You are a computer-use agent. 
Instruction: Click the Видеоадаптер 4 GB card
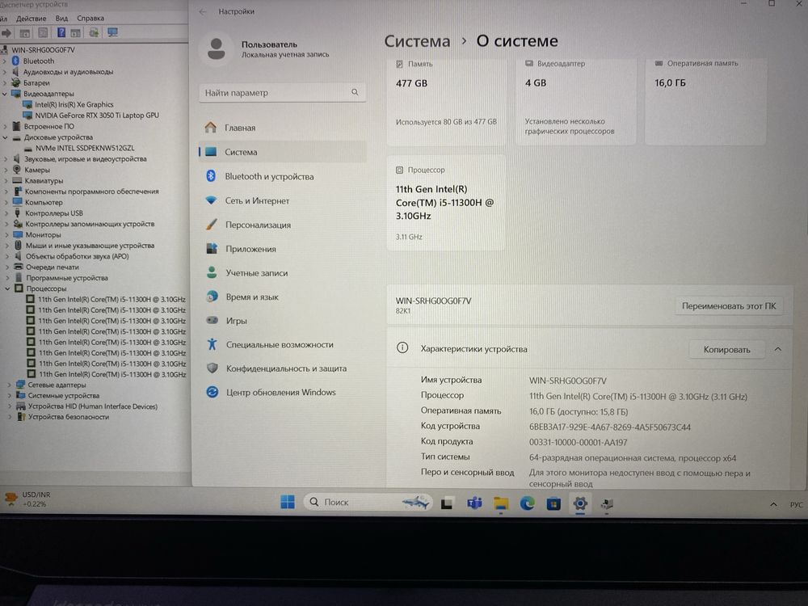pyautogui.click(x=575, y=100)
